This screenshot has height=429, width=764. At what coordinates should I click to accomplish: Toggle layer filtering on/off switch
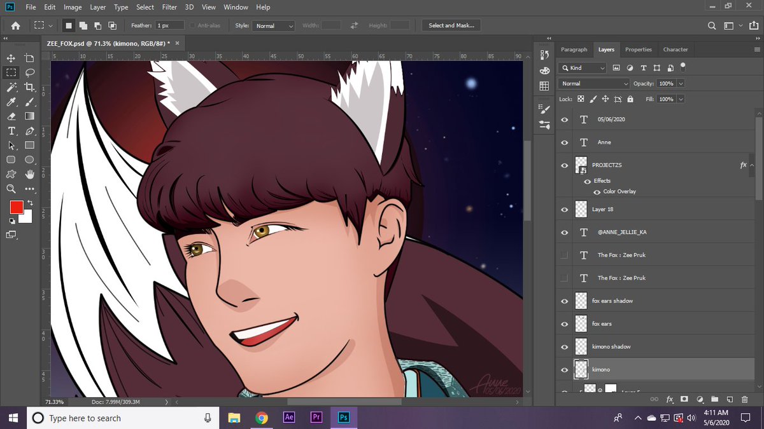pyautogui.click(x=683, y=65)
